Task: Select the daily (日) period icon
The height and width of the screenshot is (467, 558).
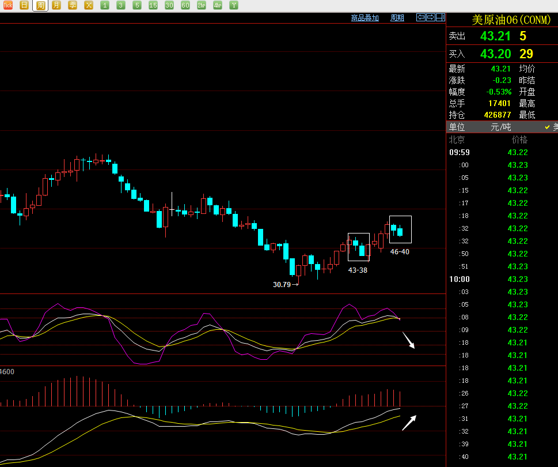Action: point(24,5)
